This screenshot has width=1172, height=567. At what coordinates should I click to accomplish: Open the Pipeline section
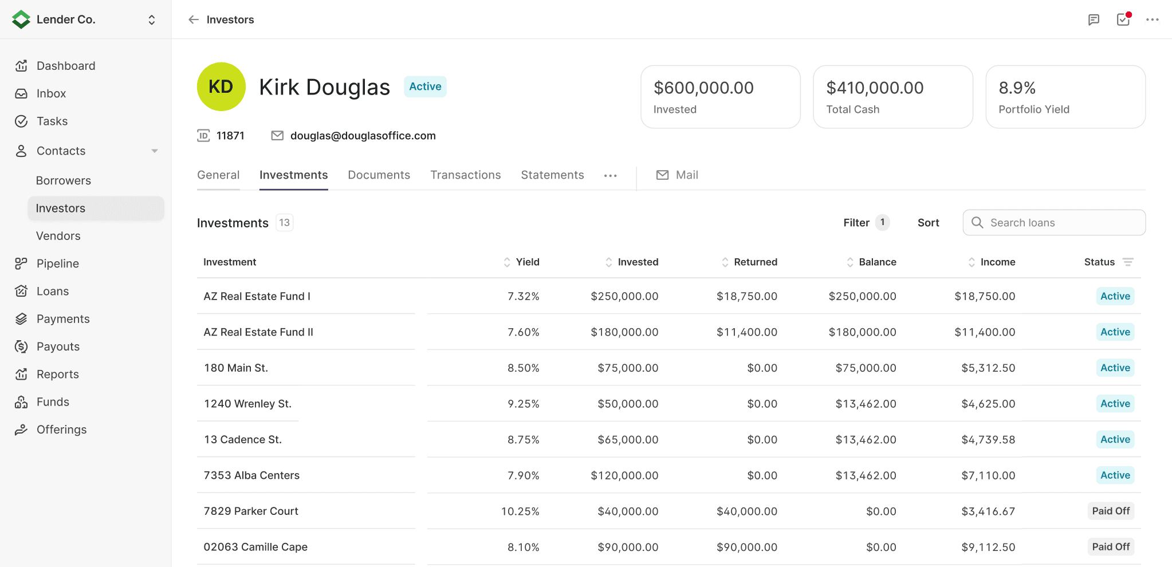coord(57,263)
